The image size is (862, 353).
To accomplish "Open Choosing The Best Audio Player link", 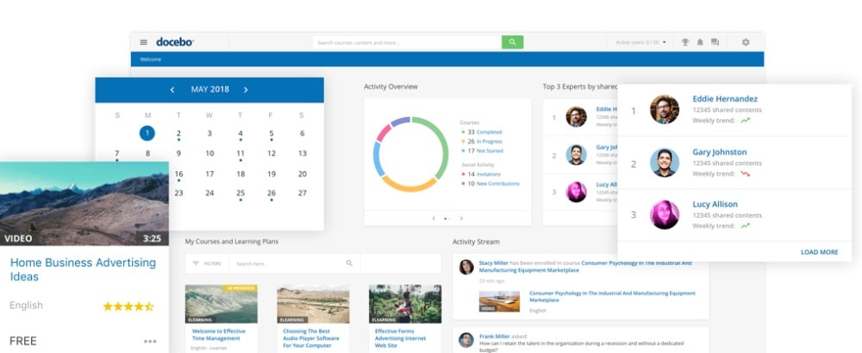I will (311, 338).
